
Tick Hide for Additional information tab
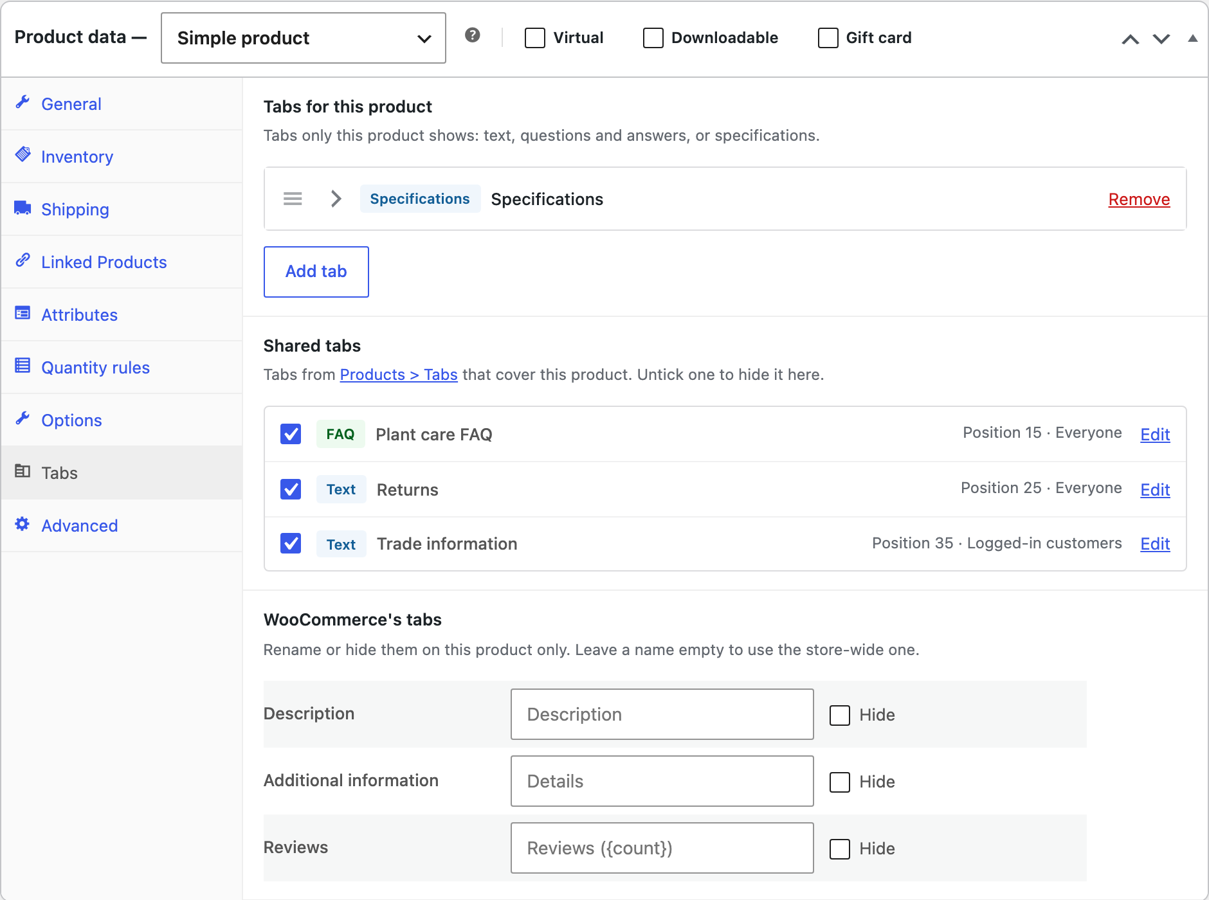pos(840,782)
